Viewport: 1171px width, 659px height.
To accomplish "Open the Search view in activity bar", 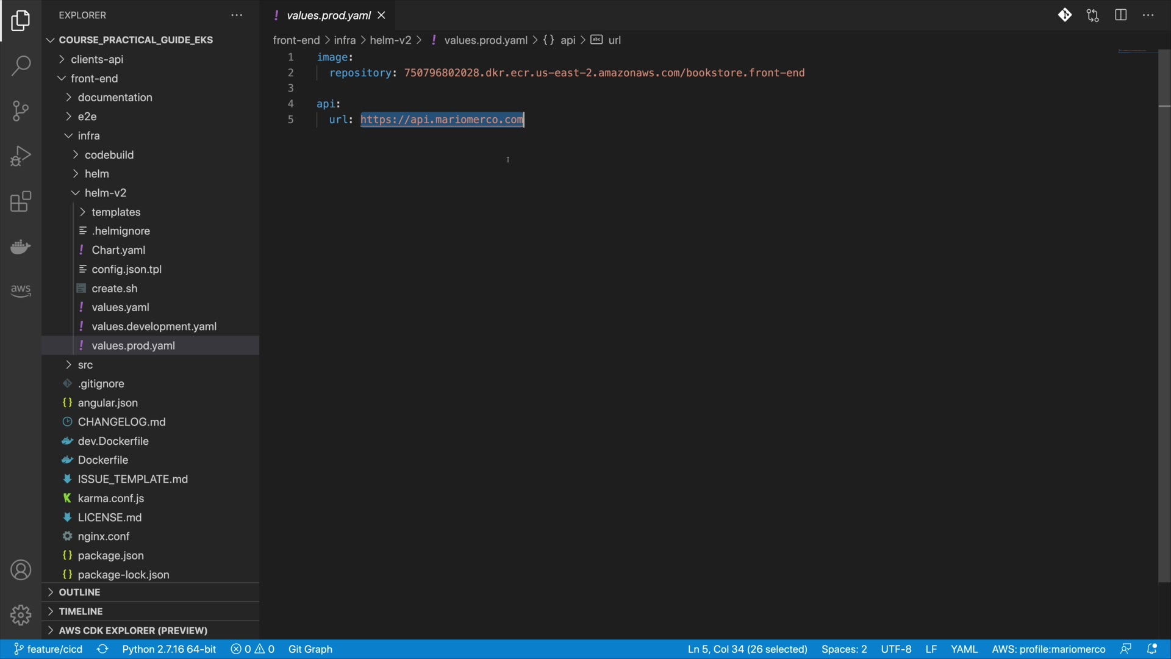I will click(21, 65).
